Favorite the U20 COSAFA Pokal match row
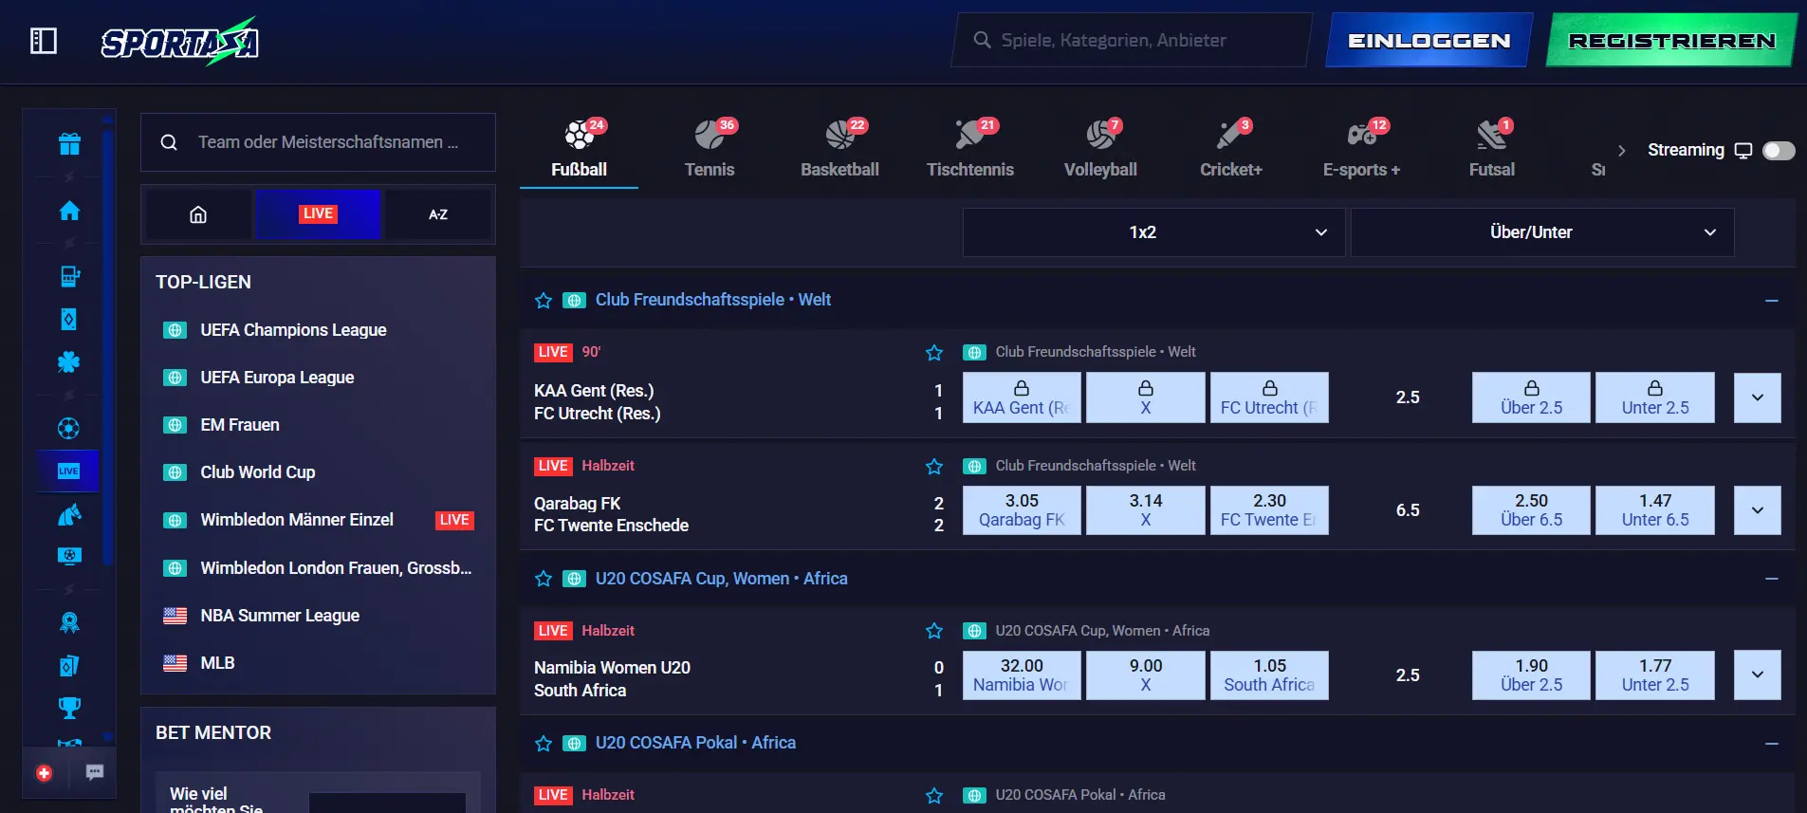 click(934, 796)
